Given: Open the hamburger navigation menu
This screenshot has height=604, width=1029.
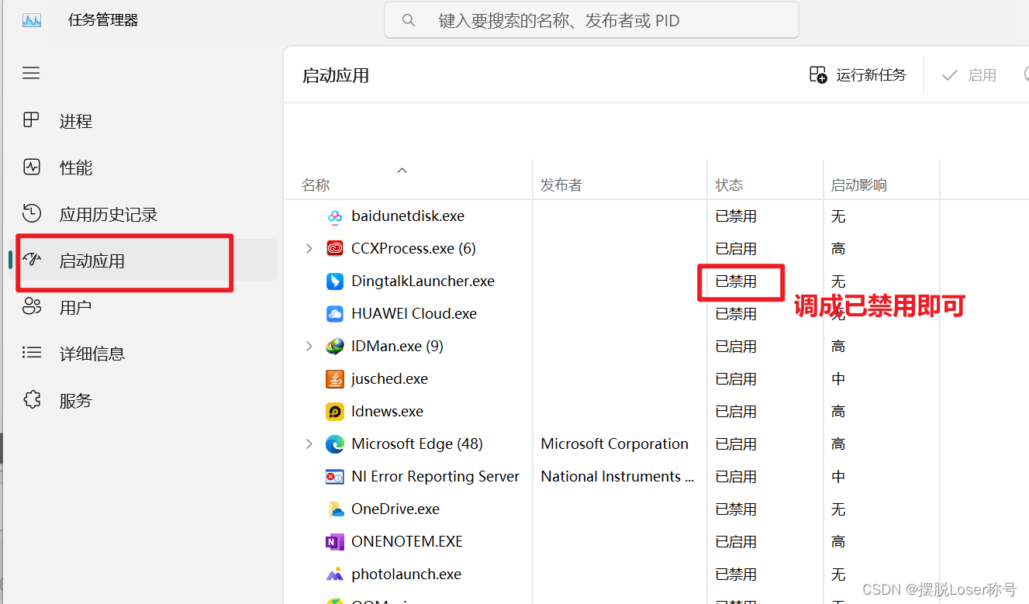Looking at the screenshot, I should click(31, 73).
